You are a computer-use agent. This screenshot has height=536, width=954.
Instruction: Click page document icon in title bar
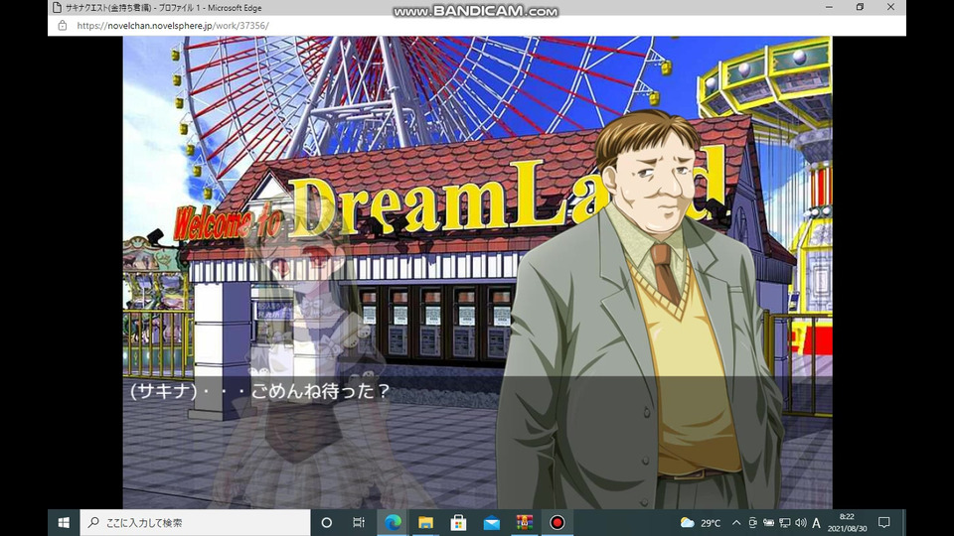tap(57, 8)
